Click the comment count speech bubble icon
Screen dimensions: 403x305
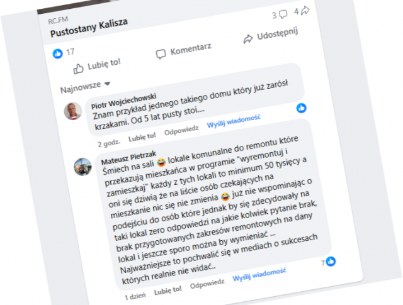click(x=283, y=14)
